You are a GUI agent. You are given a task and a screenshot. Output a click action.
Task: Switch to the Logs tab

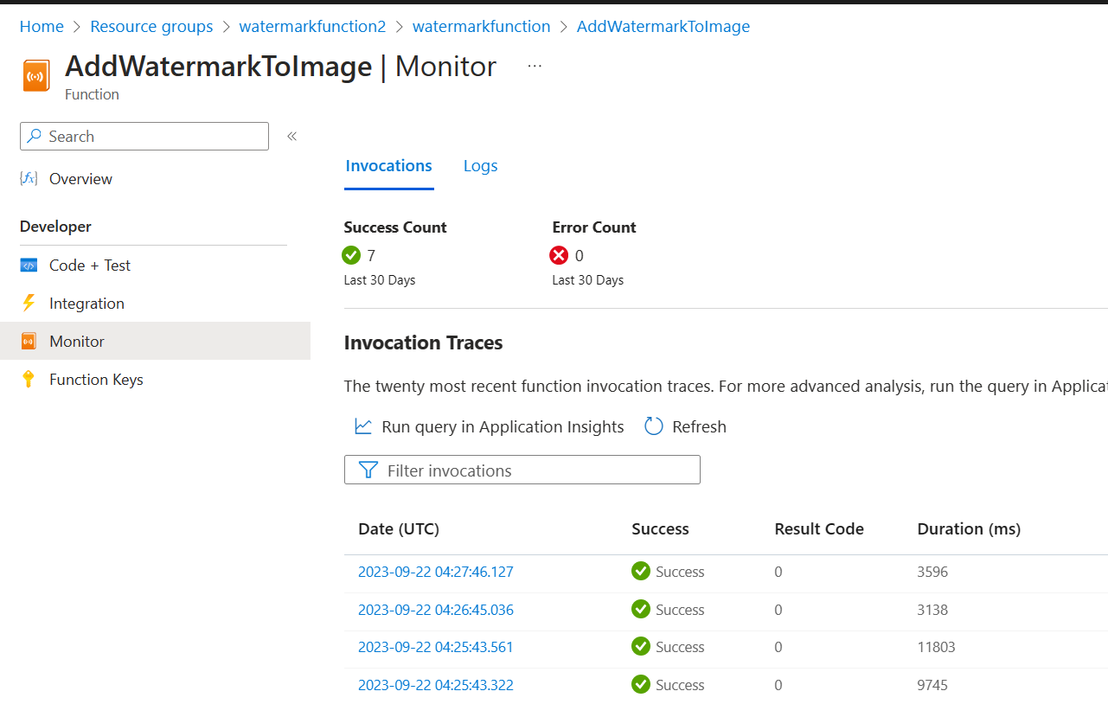(x=480, y=165)
